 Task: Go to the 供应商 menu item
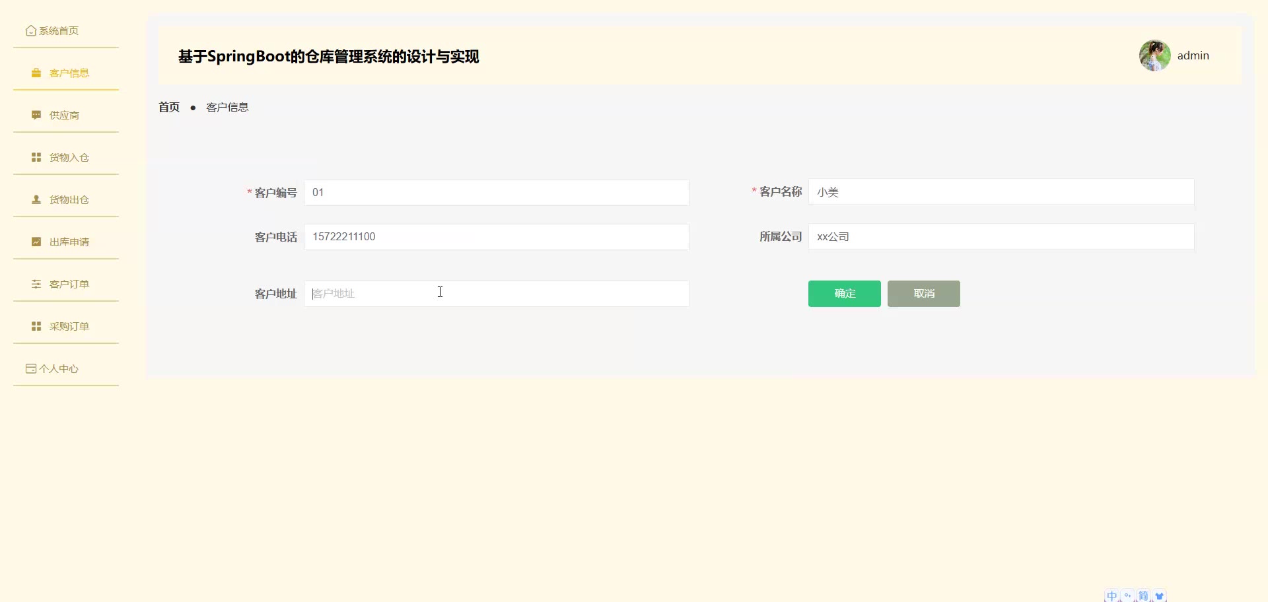[66, 116]
